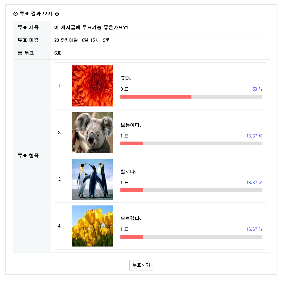The height and width of the screenshot is (285, 283).
Task: Select the 모르겠다. option label
Action: [x=131, y=219]
